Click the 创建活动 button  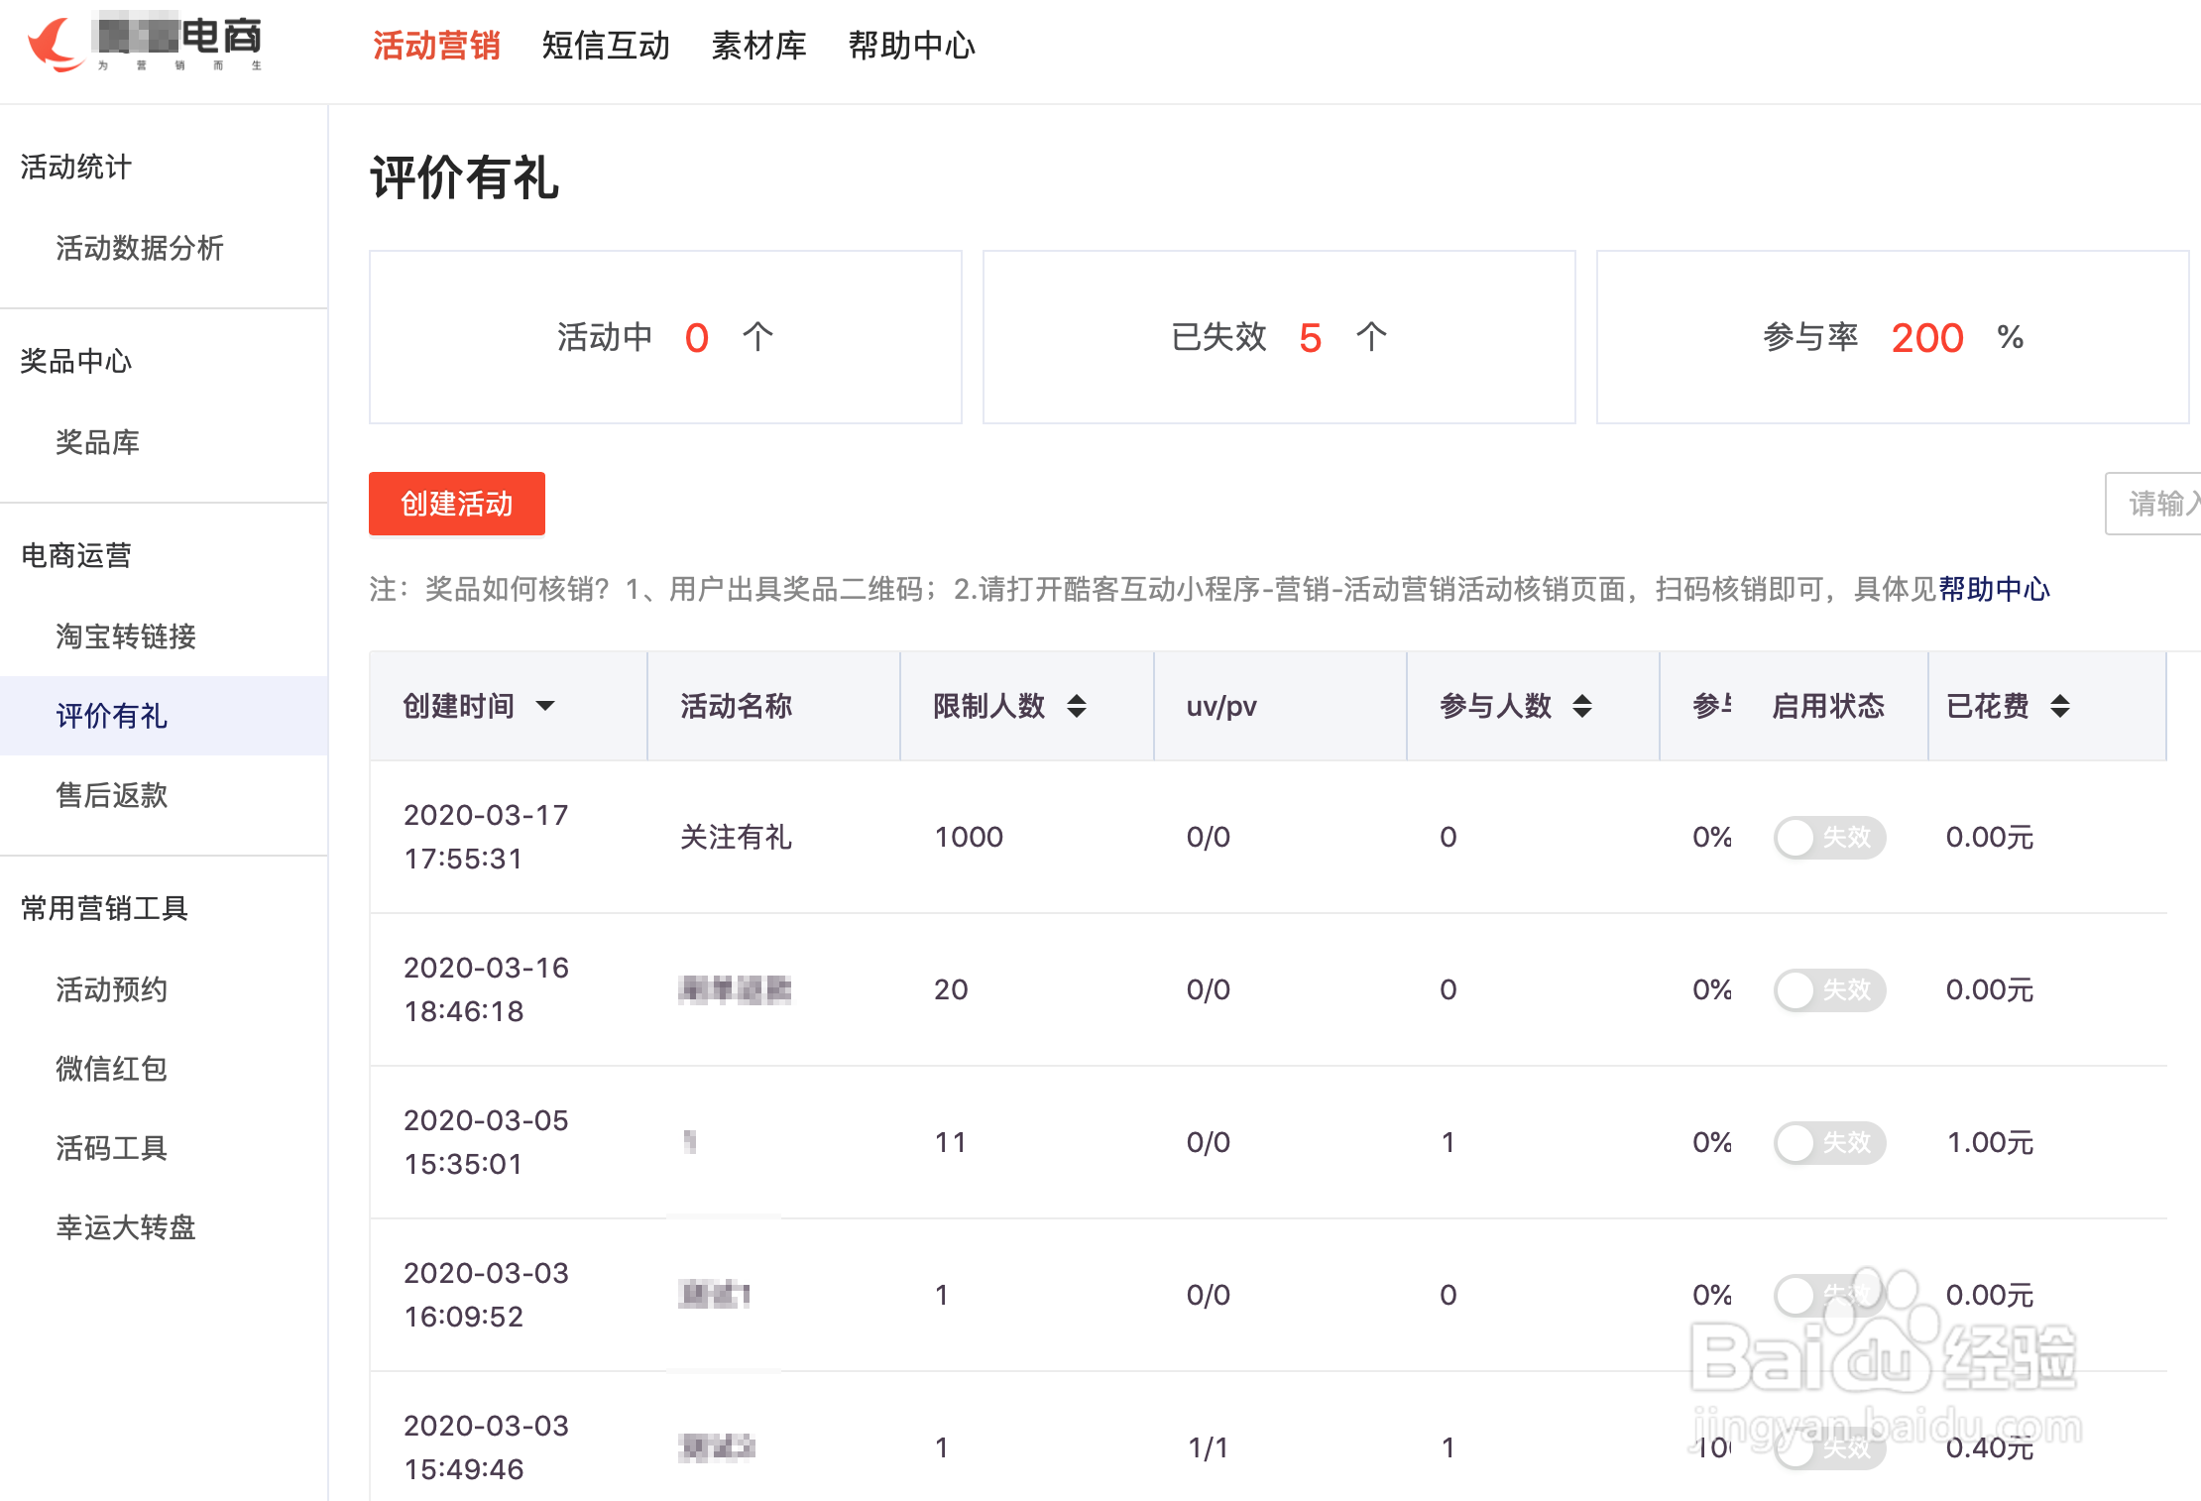[456, 504]
